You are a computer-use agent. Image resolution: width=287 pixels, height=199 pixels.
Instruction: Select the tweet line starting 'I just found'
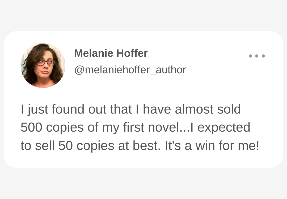click(131, 110)
